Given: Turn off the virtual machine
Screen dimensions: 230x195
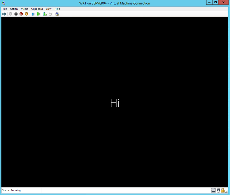Looking at the screenshot, I should click(x=16, y=14).
